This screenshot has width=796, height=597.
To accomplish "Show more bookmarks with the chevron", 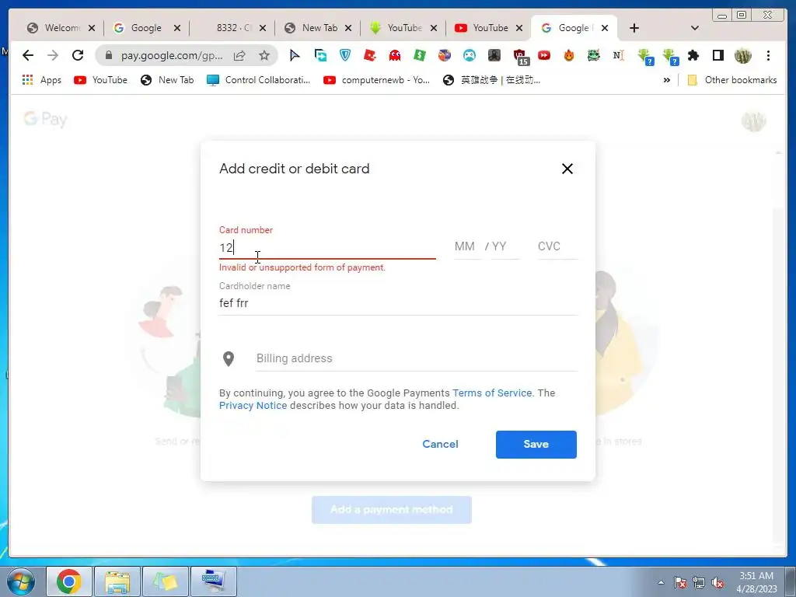I will coord(666,80).
